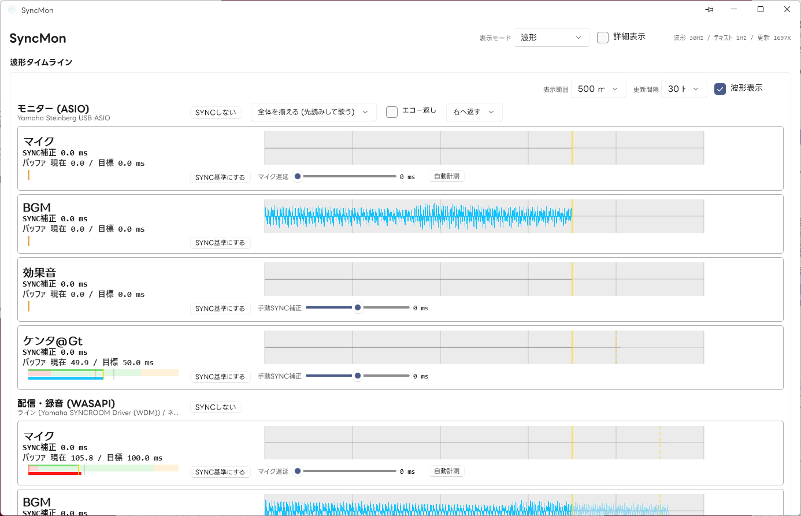Click the pin window icon in title bar
Image resolution: width=801 pixels, height=516 pixels.
[710, 10]
